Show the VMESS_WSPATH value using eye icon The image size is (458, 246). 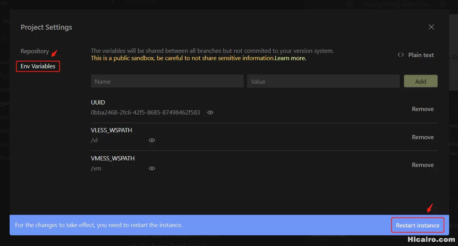pyautogui.click(x=152, y=168)
